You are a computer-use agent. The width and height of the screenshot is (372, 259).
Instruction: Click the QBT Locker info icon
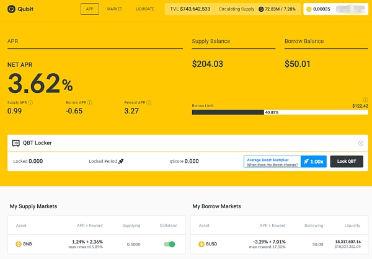click(361, 143)
